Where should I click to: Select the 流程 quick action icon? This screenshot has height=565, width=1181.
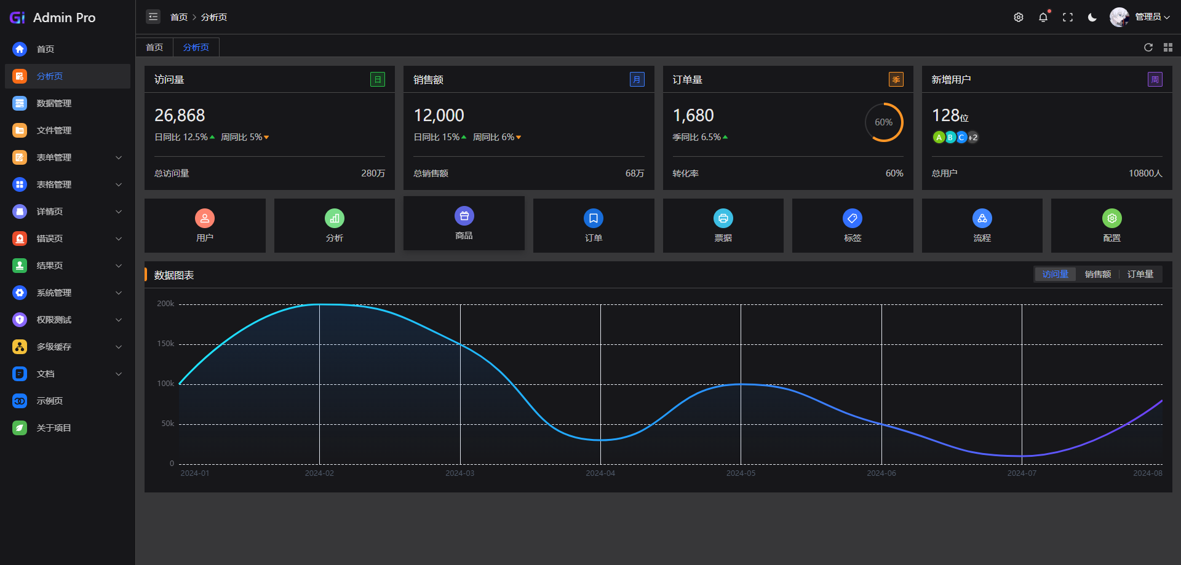pos(982,218)
